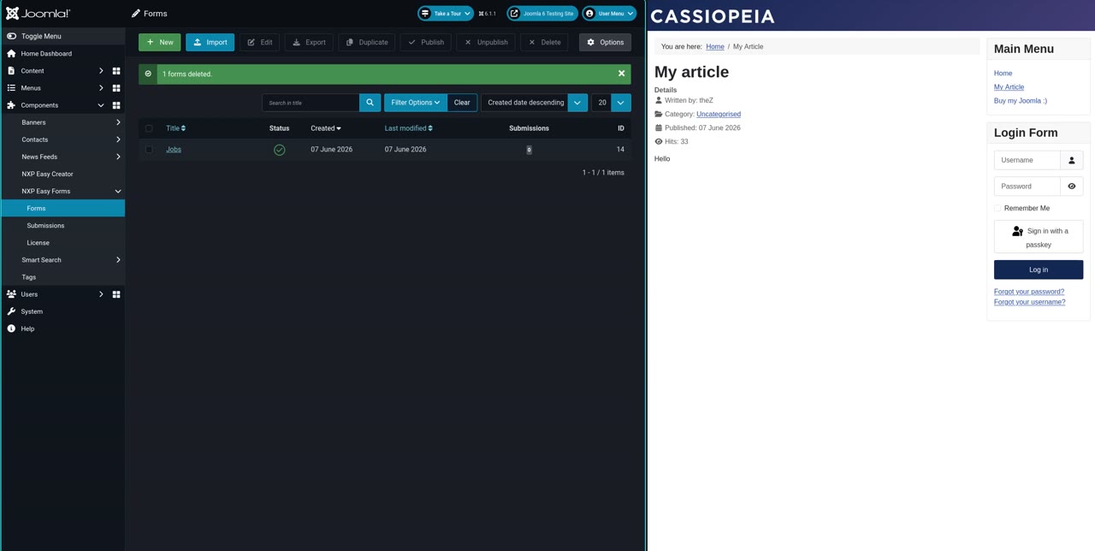Click the Joomla version 6.1.1 badge
1095x551 pixels.
pos(487,14)
